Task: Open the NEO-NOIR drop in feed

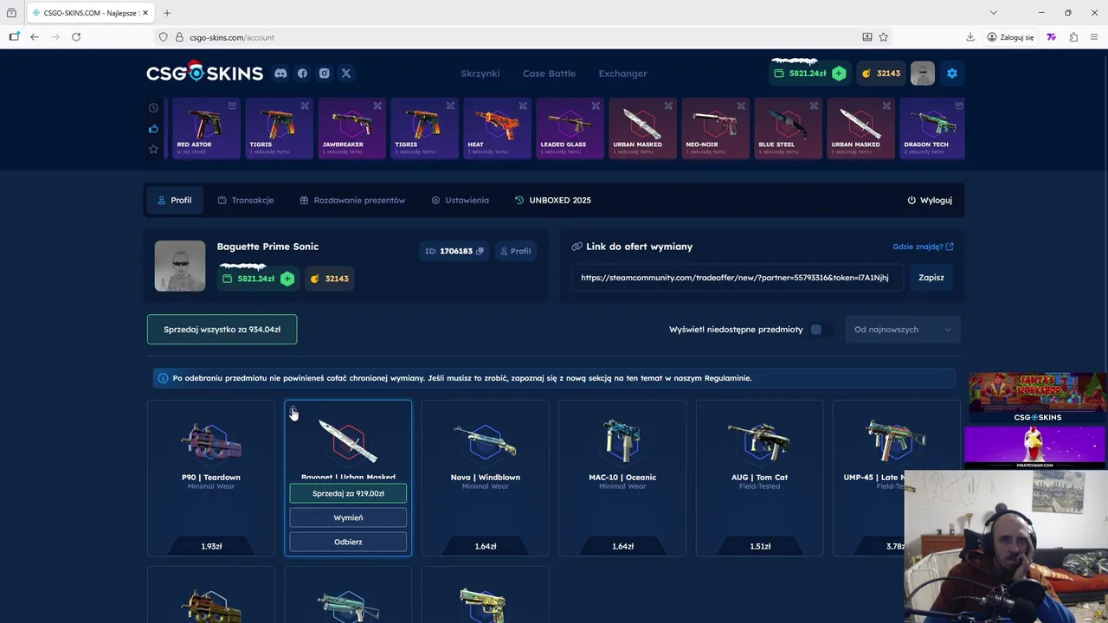Action: (x=716, y=129)
